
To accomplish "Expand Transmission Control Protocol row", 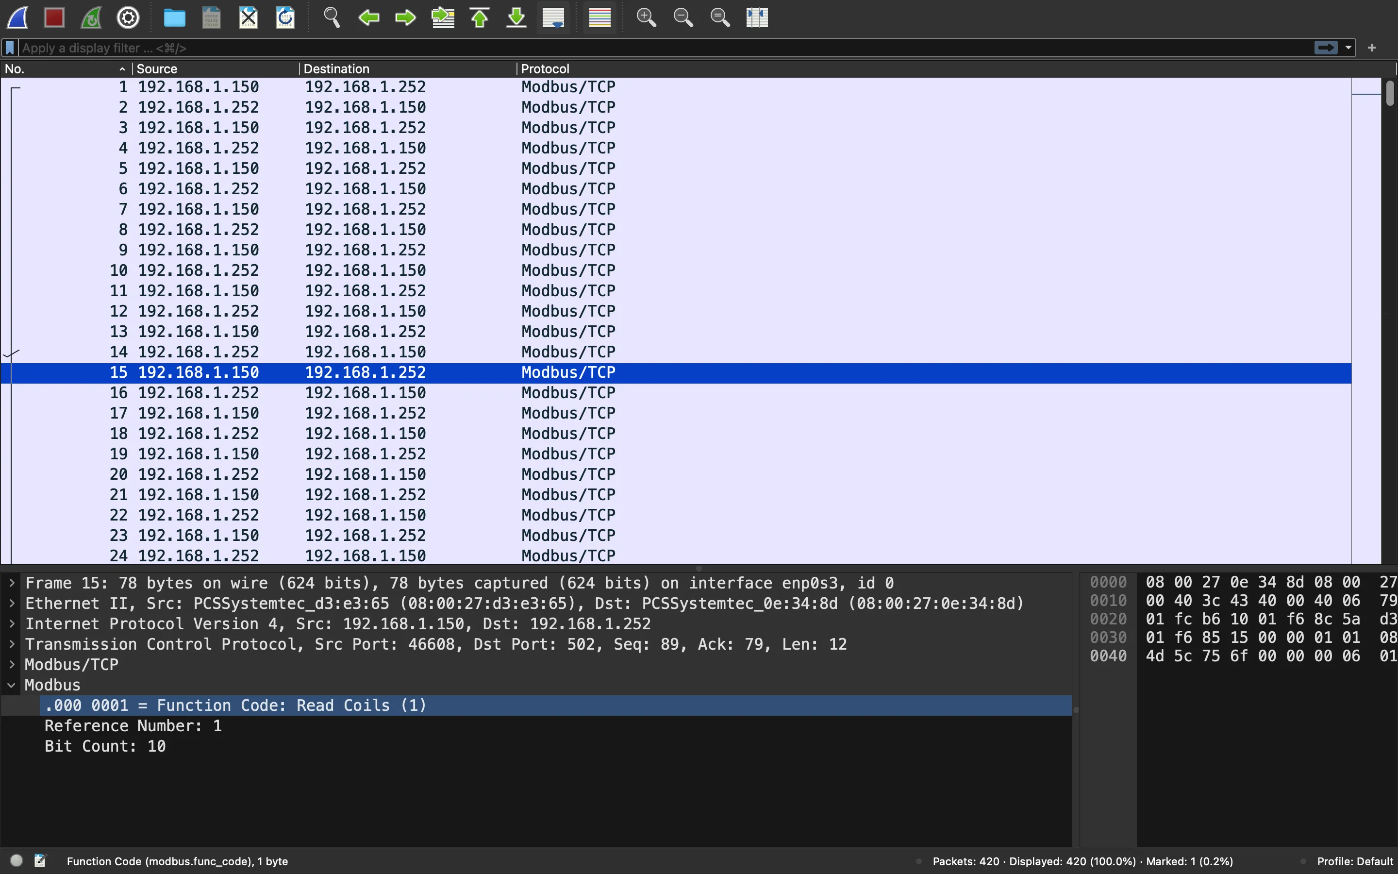I will (x=12, y=644).
